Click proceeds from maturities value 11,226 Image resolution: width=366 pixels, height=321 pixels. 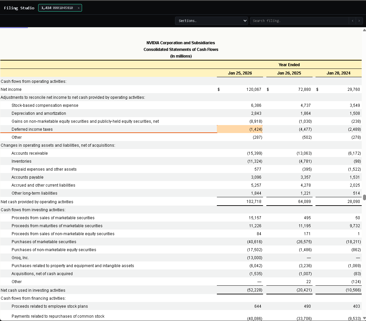pyautogui.click(x=255, y=226)
